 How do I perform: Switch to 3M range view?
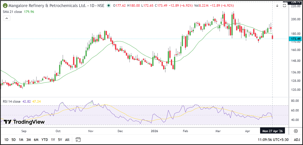pos(29,140)
